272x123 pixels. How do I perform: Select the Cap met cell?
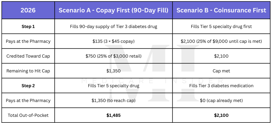click(221, 71)
